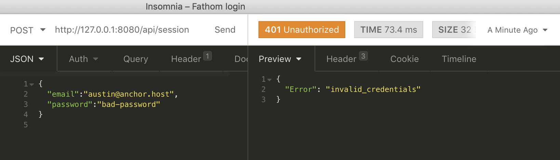Collapse response line 1 fold arrow
Image resolution: width=560 pixels, height=160 pixels.
(269, 80)
